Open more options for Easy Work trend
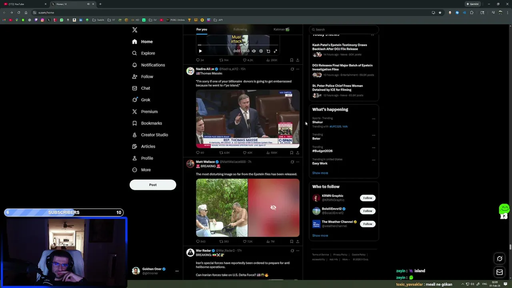The height and width of the screenshot is (288, 512). [374, 160]
